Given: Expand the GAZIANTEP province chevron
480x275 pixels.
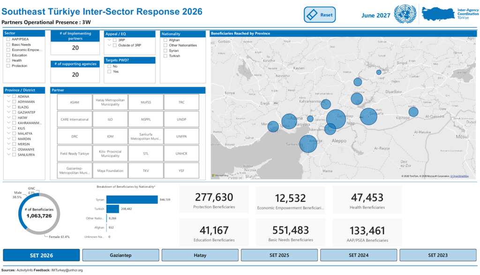Looking at the screenshot, I should tap(9, 112).
